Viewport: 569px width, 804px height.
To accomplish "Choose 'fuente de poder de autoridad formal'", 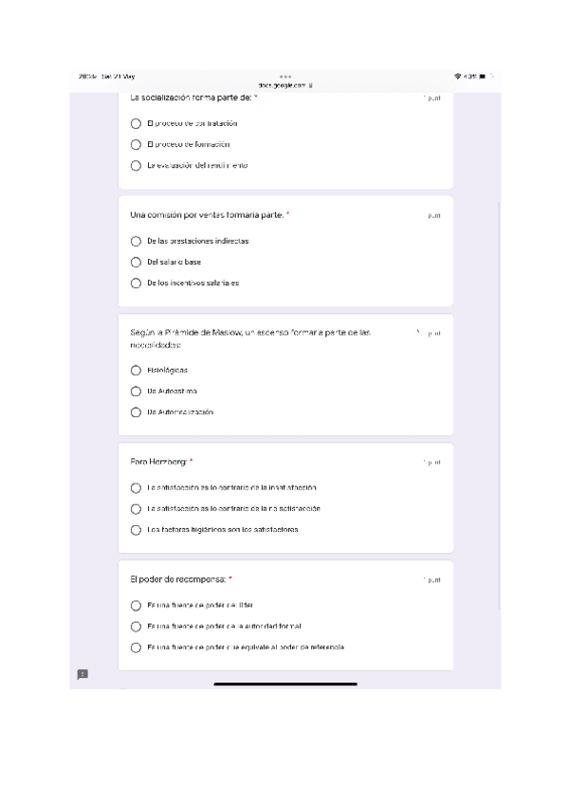I will tap(137, 626).
